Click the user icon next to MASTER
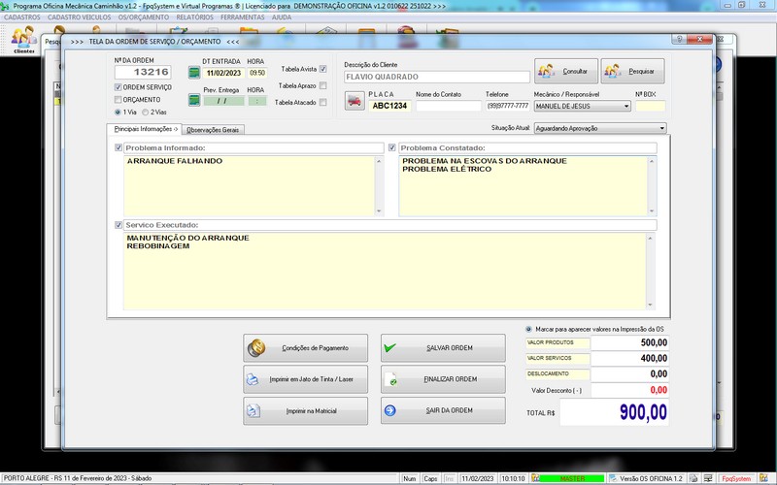 535,478
